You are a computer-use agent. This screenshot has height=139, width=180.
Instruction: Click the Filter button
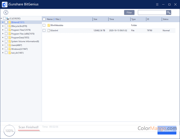pyautogui.click(x=129, y=12)
